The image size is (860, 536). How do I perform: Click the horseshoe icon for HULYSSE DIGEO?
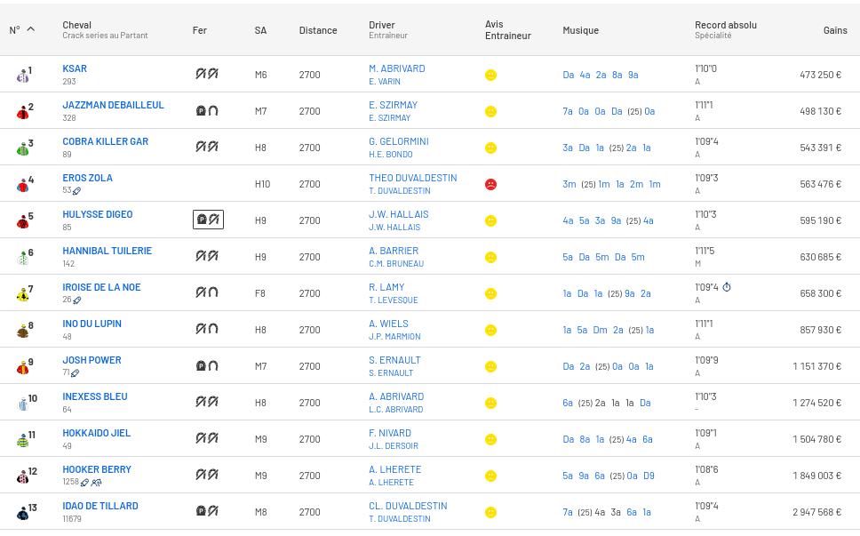pos(208,220)
